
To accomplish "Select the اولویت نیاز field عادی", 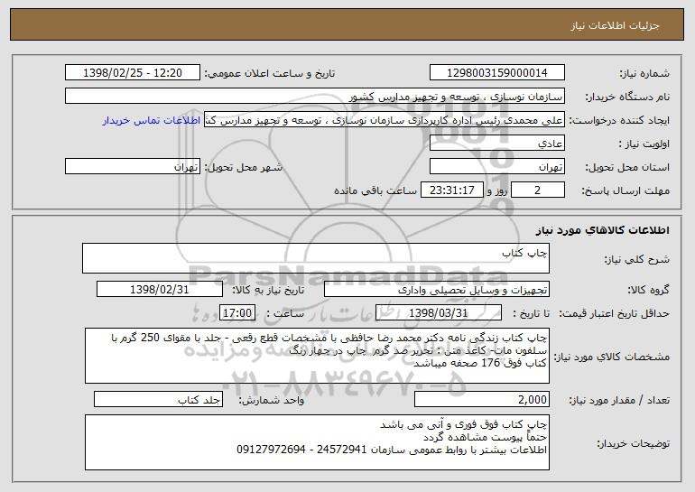I will 496,144.
